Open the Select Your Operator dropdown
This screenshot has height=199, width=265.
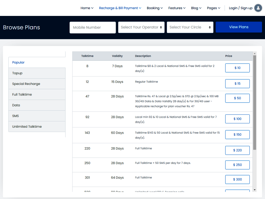coord(141,27)
